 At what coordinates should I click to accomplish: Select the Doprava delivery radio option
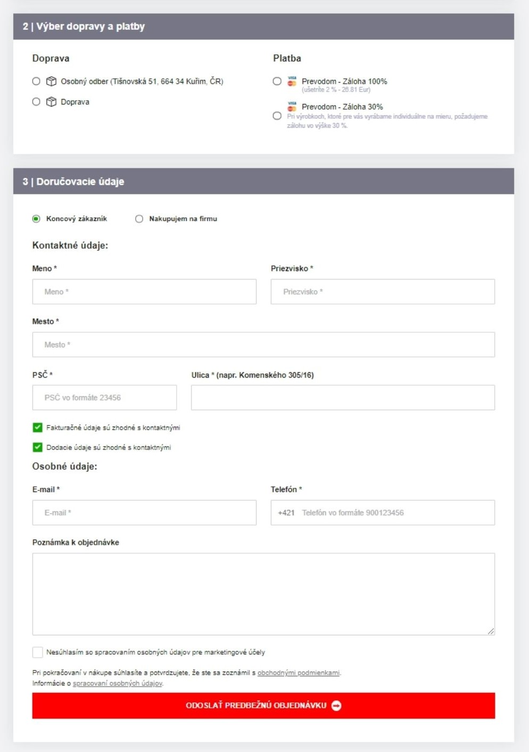(36, 102)
